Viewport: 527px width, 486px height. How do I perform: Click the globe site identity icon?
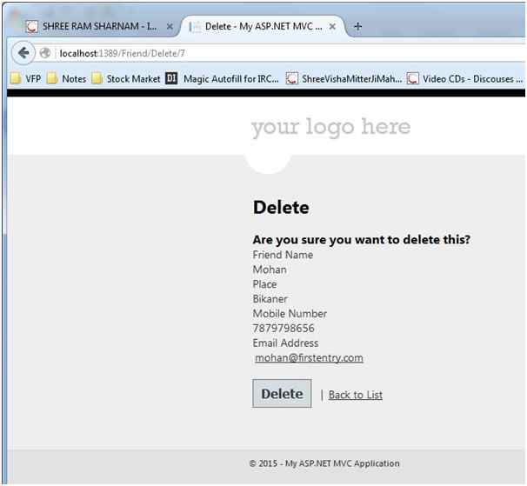(x=44, y=53)
